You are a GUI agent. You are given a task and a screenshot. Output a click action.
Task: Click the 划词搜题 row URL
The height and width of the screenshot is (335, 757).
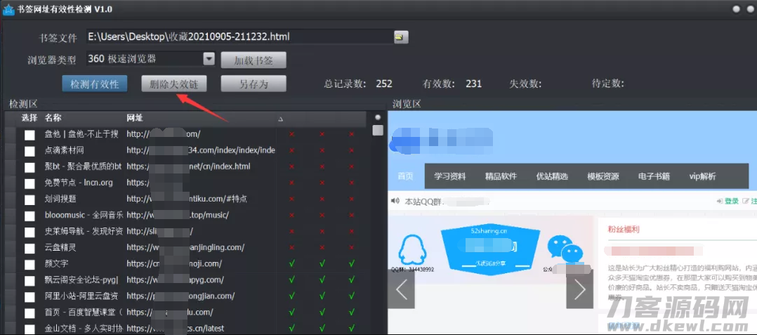[187, 199]
